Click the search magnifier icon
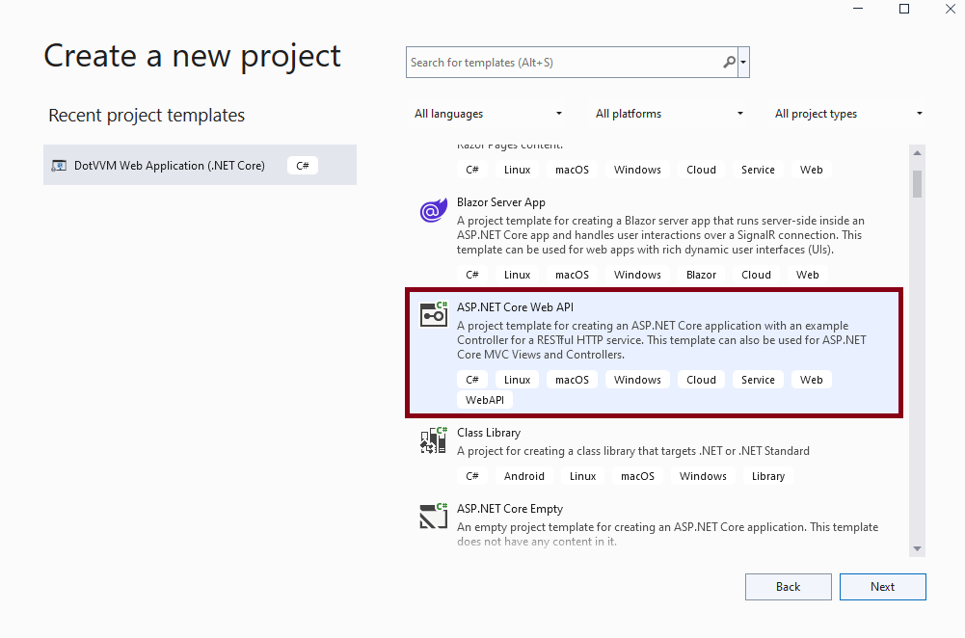 [729, 62]
